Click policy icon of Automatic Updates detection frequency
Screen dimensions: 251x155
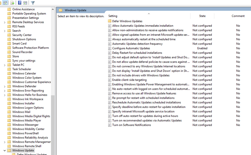coord(110,44)
